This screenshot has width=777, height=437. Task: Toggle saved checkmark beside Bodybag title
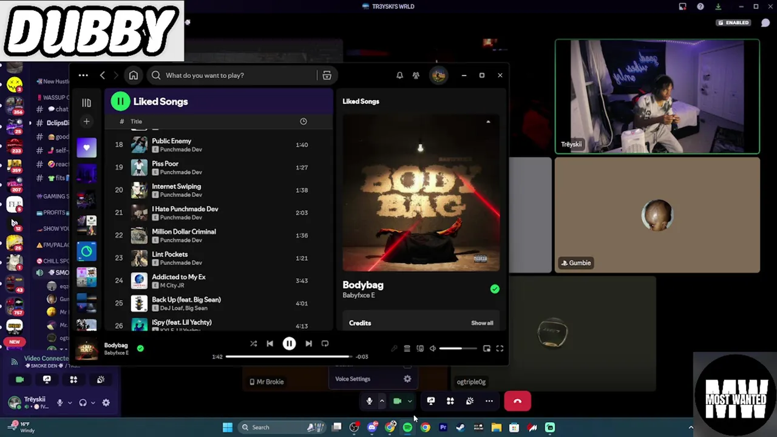click(495, 290)
